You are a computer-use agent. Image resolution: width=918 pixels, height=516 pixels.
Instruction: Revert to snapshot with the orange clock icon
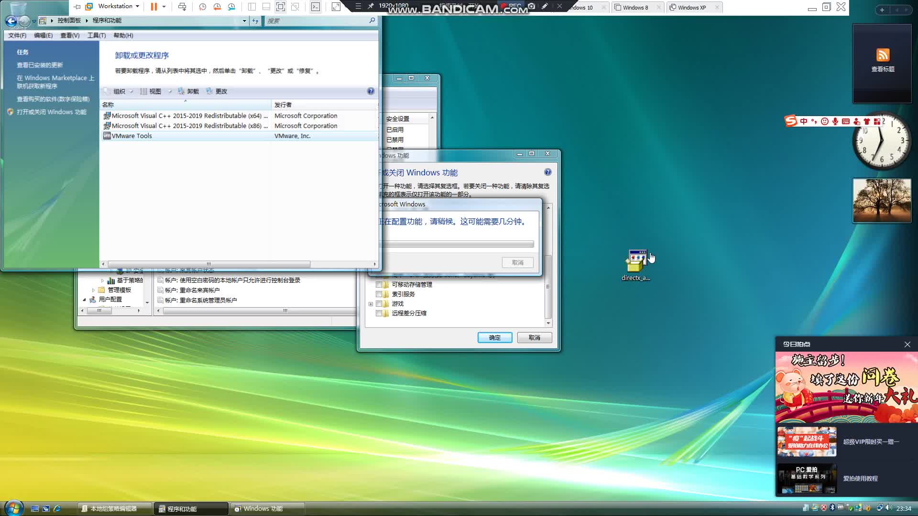coord(217,7)
